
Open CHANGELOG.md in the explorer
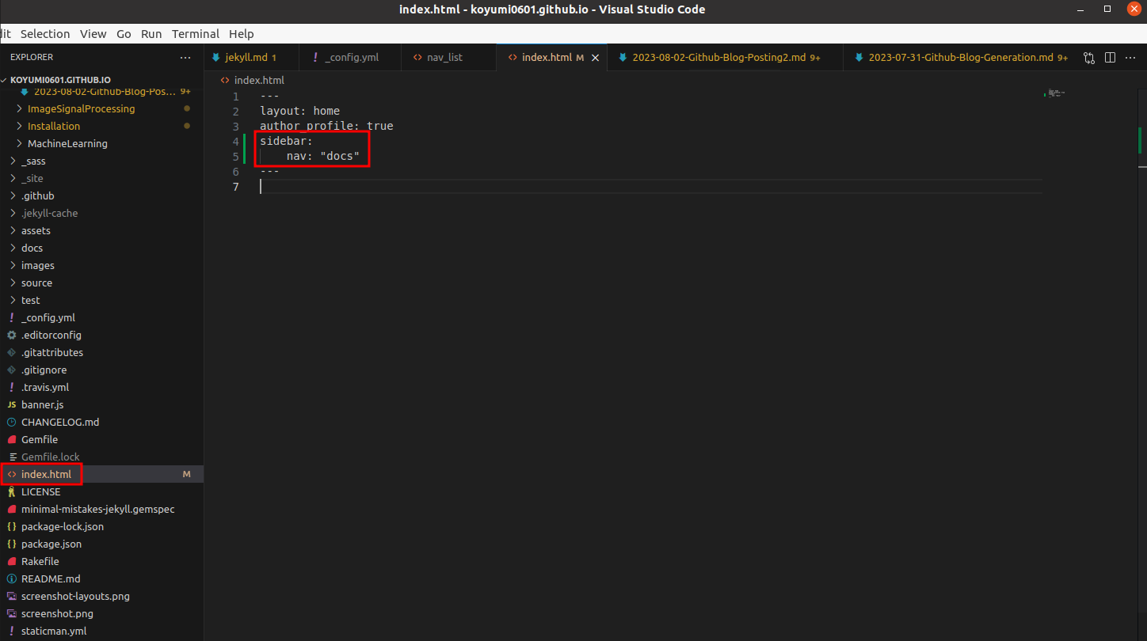click(x=101, y=422)
